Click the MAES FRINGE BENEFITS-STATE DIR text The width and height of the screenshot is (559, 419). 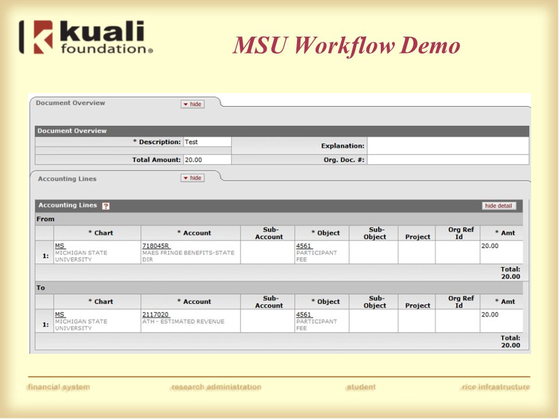[188, 256]
